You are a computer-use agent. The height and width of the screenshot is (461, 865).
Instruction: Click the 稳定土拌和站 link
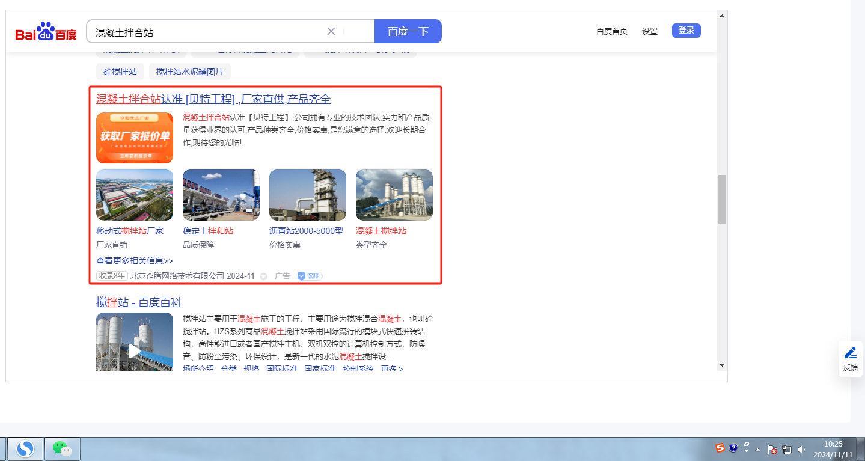click(x=208, y=231)
